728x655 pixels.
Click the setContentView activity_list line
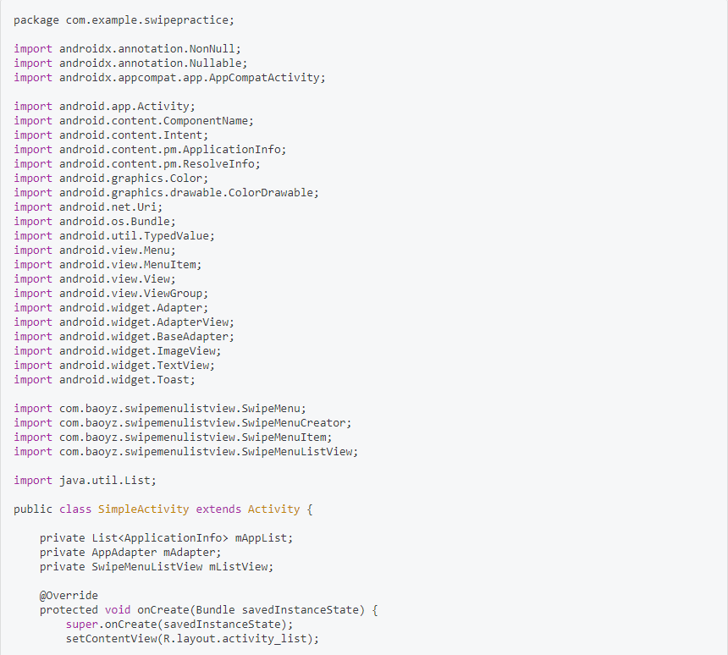[192, 639]
